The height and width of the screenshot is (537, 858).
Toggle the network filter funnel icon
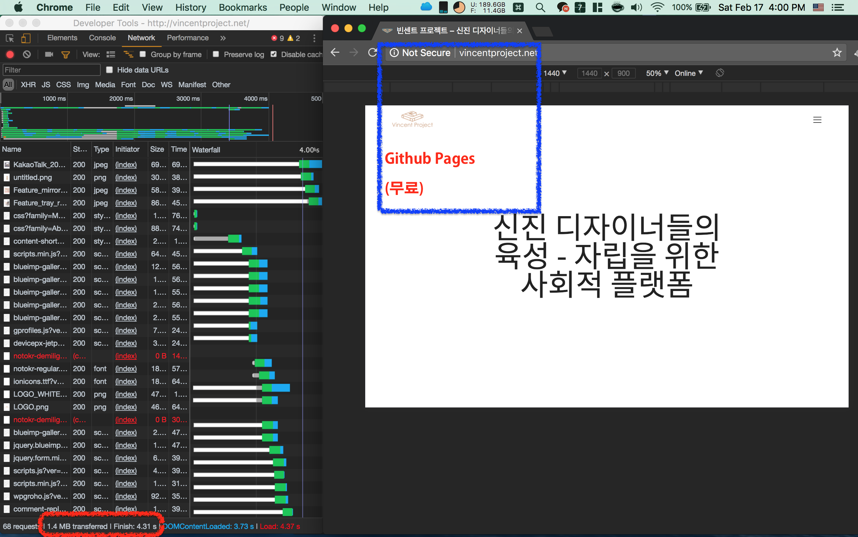tap(66, 54)
